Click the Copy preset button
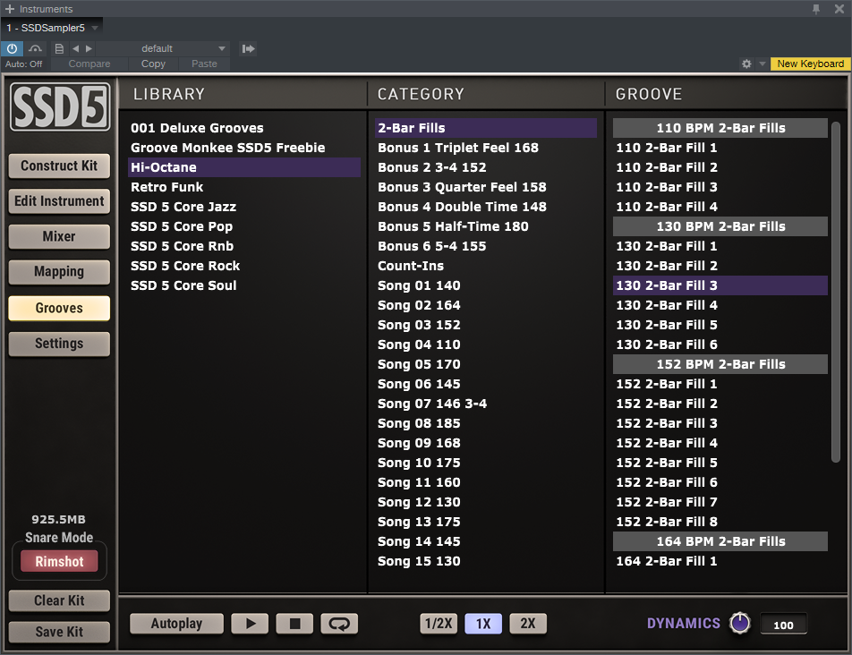Viewport: 852px width, 655px height. point(153,64)
